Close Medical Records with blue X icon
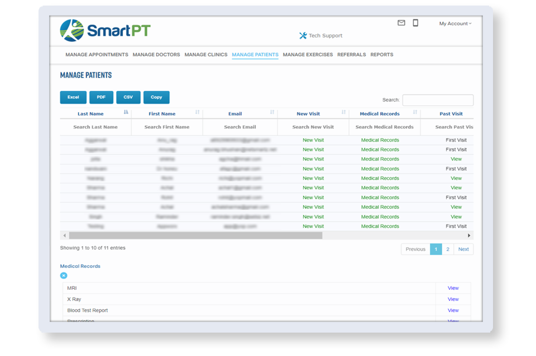Screen dimensions: 536x356 pos(64,276)
